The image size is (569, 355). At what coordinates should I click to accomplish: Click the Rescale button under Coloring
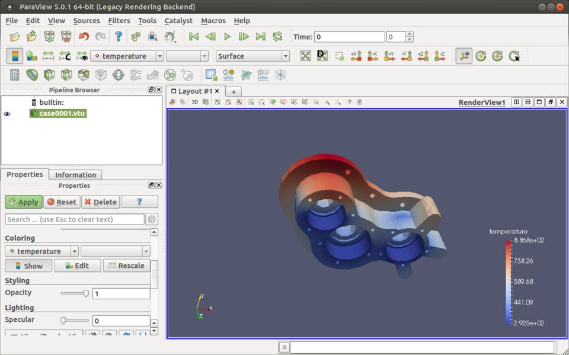[x=125, y=266]
